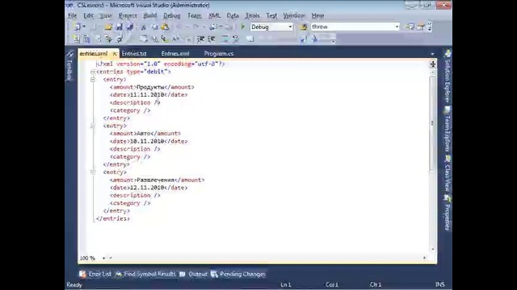517x290 pixels.
Task: Switch to the capitalized Entries.xml tab
Action: click(x=175, y=54)
